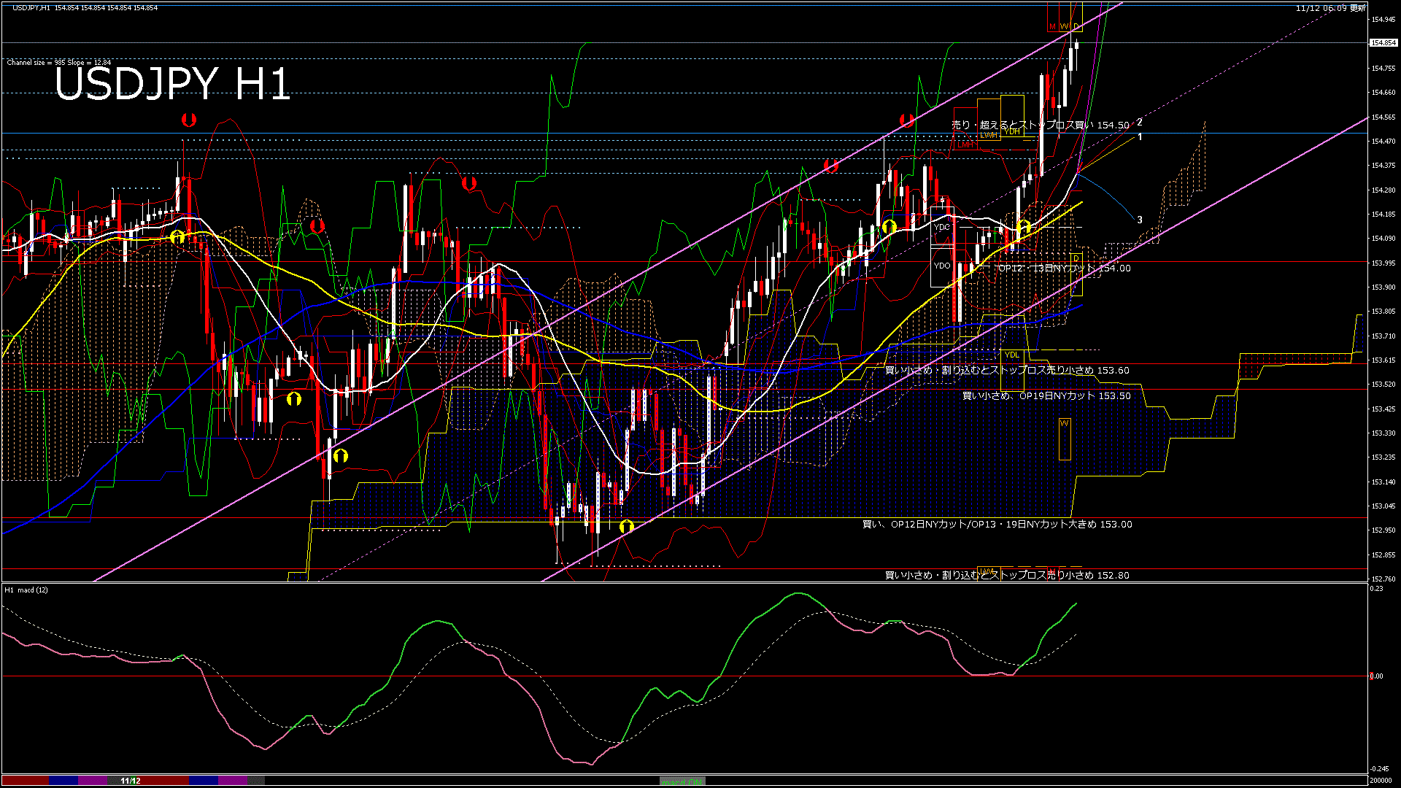Click the red U sell marker above the mid-chart peak

(x=468, y=184)
